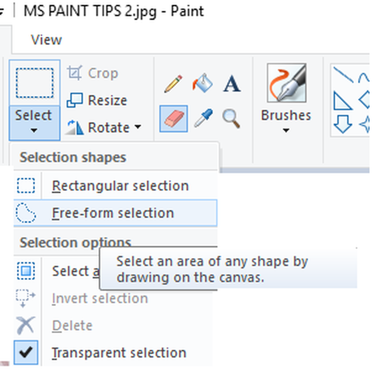This screenshot has width=372, height=376.
Task: Choose Rectangular selection from menu
Action: point(119,186)
